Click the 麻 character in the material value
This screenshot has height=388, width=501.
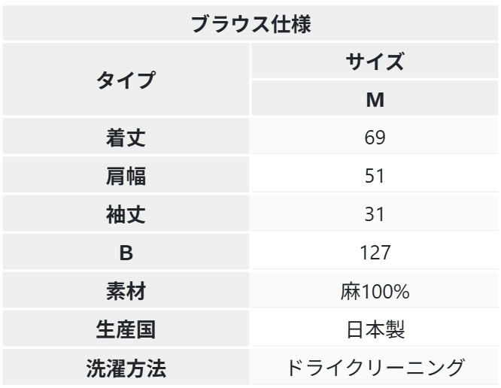point(348,292)
